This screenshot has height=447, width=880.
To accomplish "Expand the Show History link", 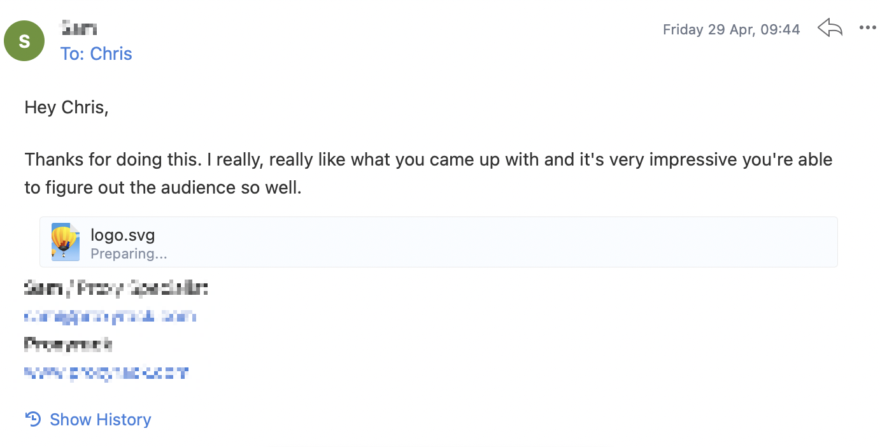I will [x=101, y=420].
